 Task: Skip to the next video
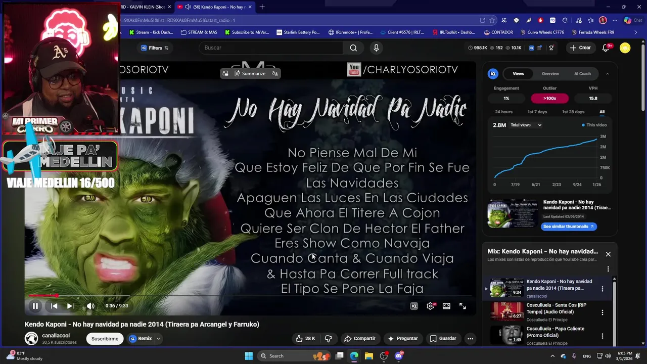click(70, 306)
